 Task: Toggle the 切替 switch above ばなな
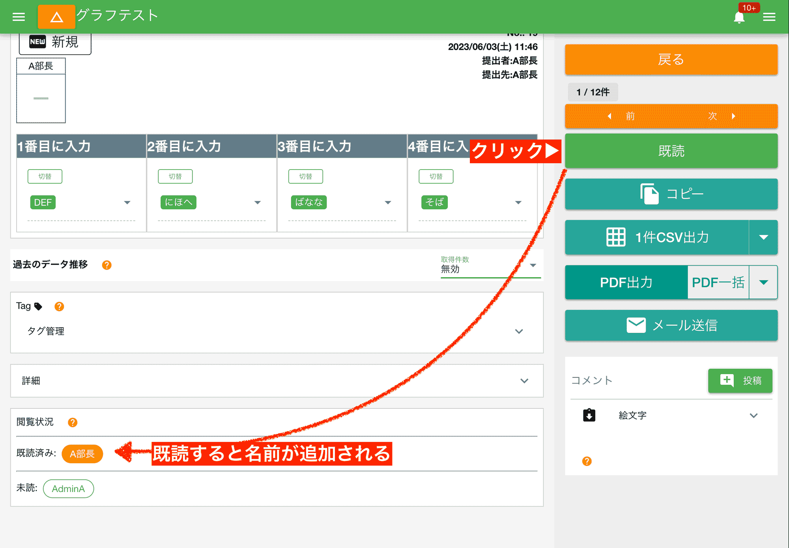[x=306, y=176]
